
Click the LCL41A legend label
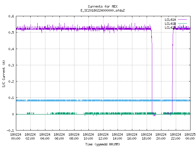[x=170, y=20]
